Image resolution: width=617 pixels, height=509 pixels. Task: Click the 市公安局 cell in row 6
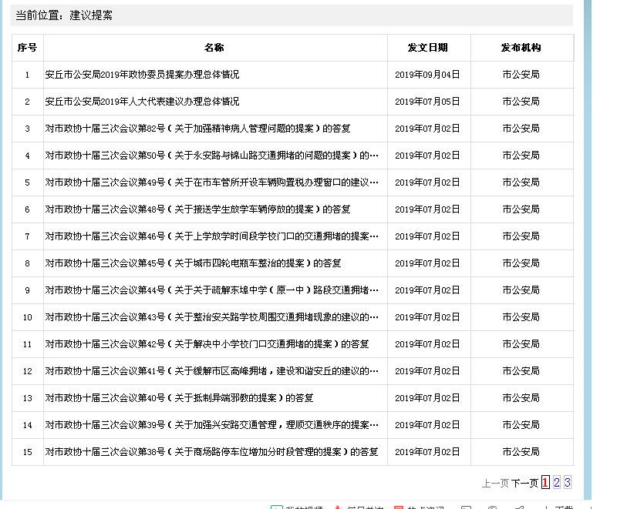pos(521,209)
